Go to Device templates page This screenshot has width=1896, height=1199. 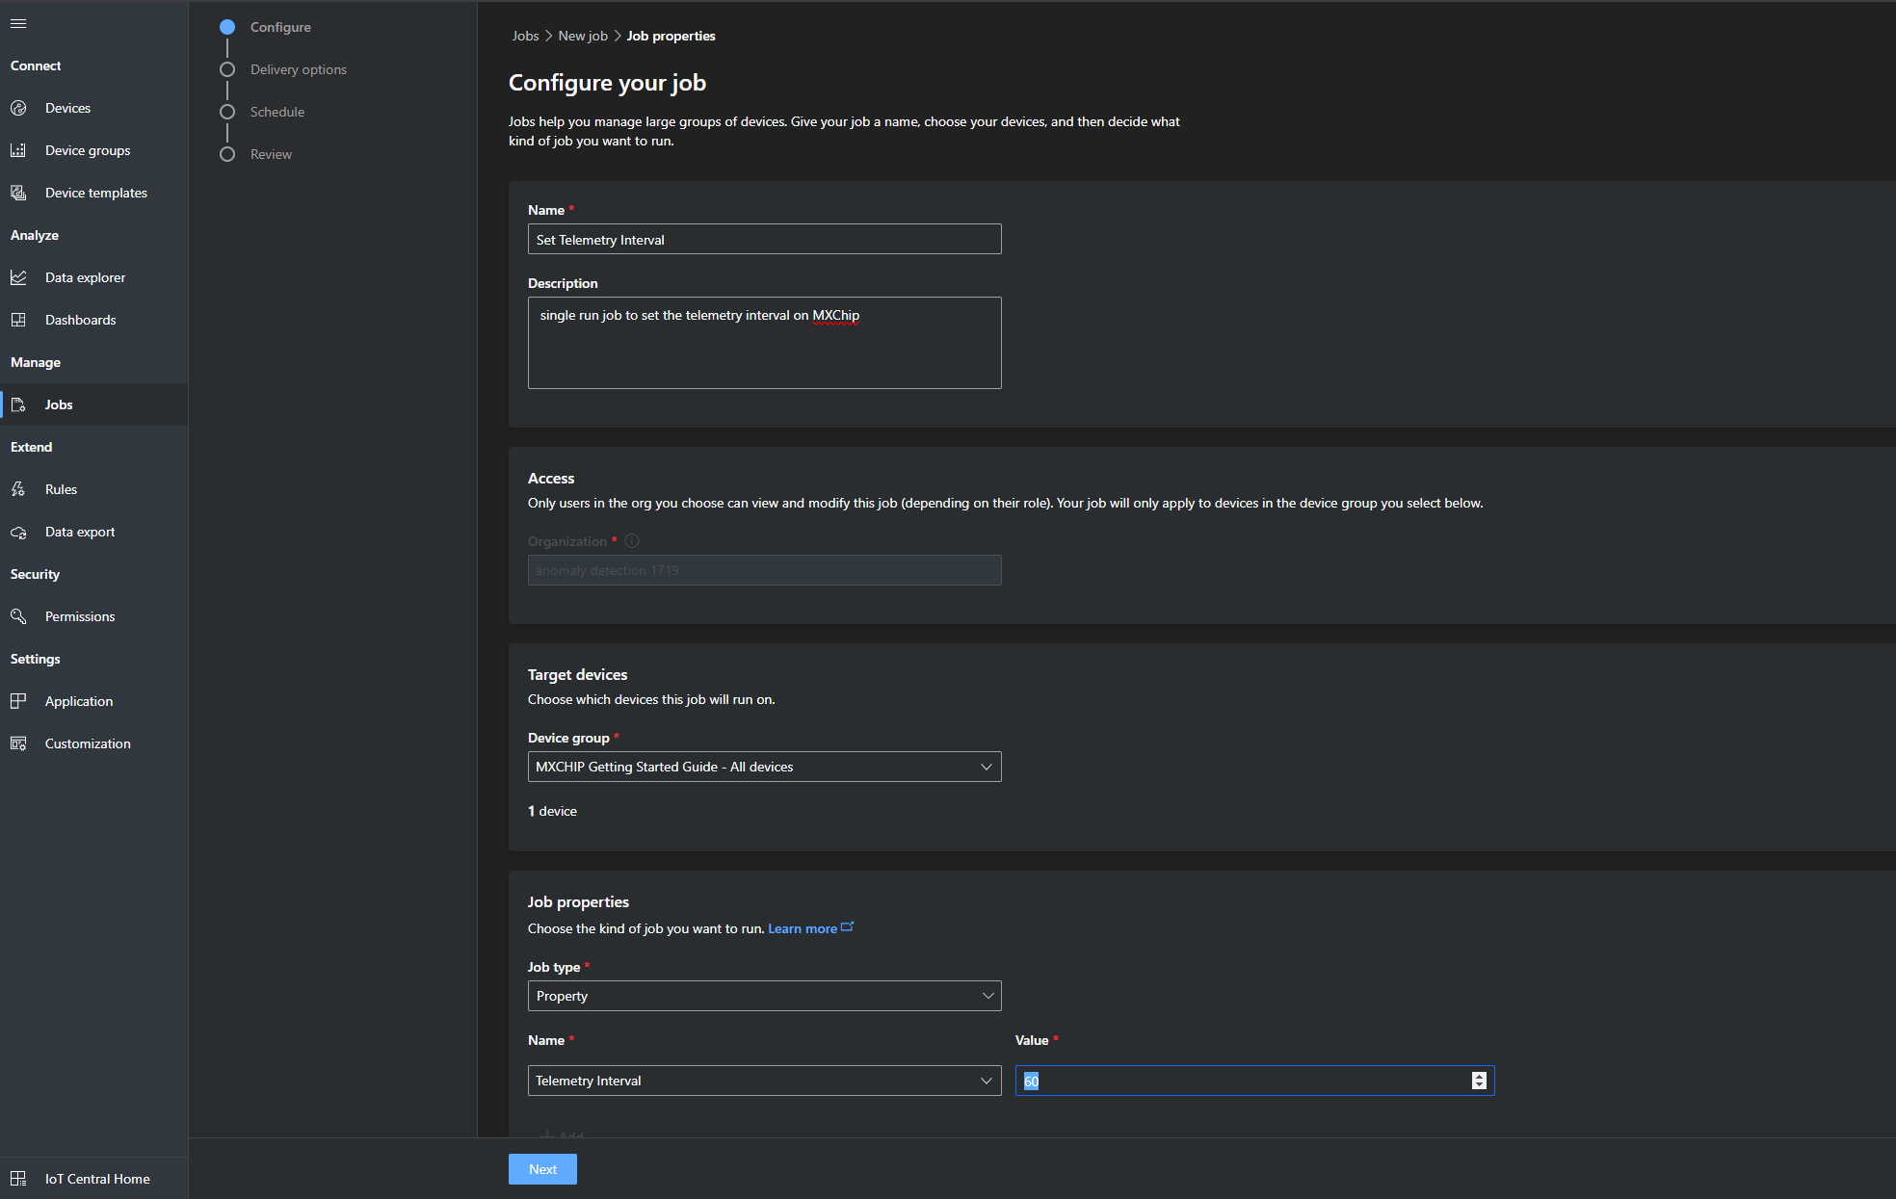[x=96, y=193]
